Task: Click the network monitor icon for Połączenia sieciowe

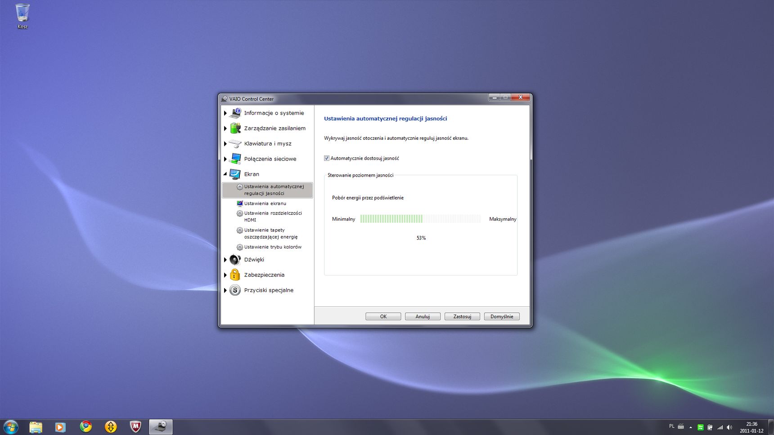Action: (235, 159)
